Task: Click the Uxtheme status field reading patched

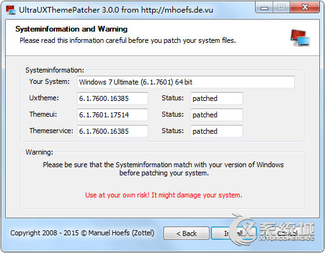Action: pos(216,98)
